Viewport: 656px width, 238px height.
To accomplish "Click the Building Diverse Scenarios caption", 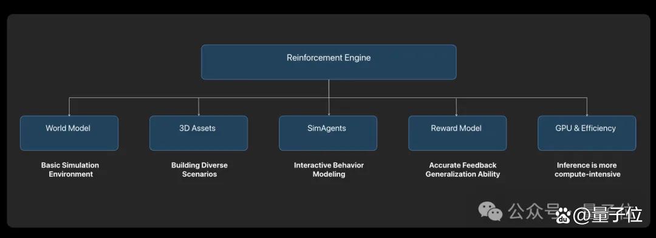I will pyautogui.click(x=199, y=170).
